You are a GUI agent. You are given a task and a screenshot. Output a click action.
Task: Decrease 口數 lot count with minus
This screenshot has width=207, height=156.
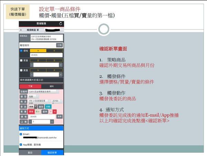pos(30,122)
